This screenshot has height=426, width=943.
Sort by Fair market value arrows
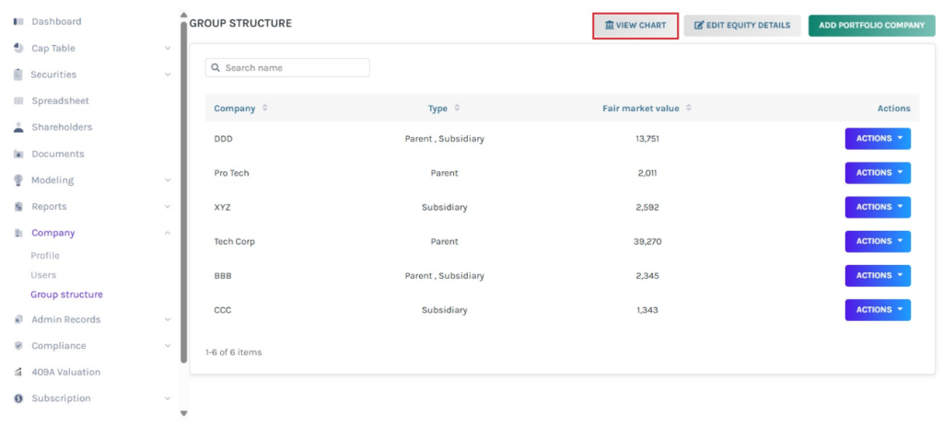[x=689, y=109]
